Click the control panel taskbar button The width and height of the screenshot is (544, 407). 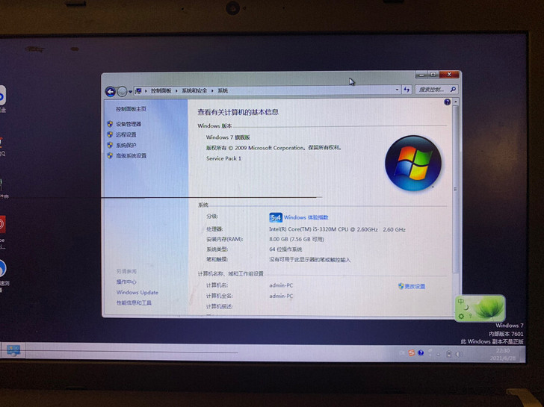13,350
